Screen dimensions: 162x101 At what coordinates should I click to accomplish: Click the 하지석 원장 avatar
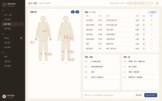(4, 96)
